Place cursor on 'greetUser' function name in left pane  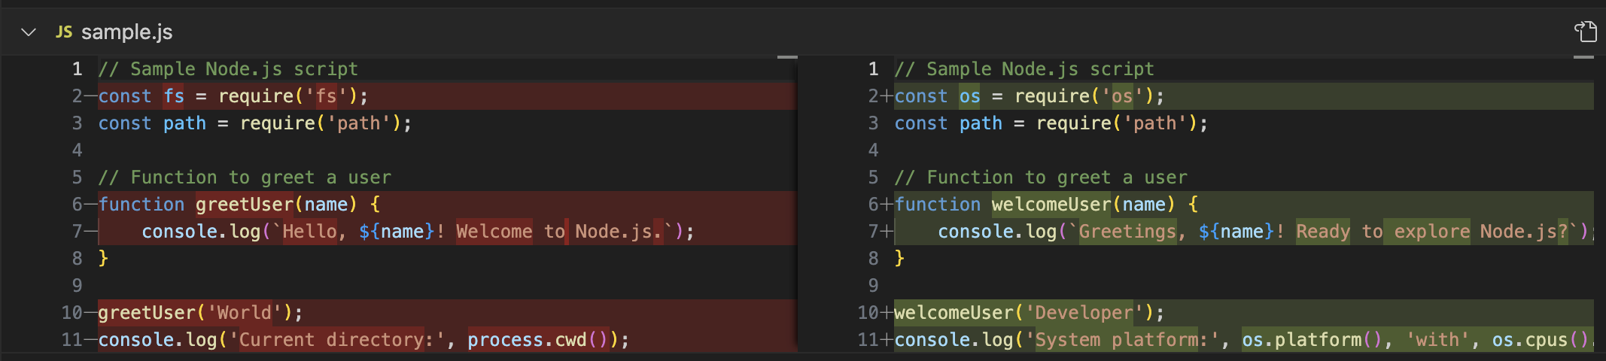point(245,205)
